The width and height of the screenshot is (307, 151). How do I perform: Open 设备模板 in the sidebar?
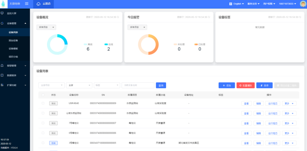(13, 49)
